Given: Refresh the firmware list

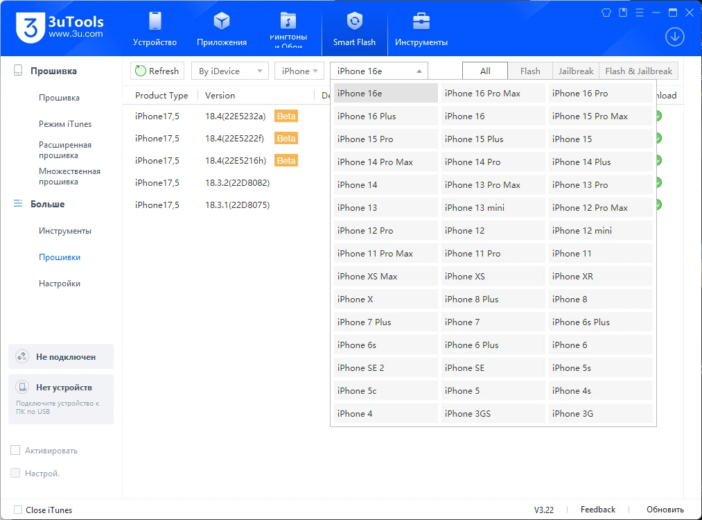Looking at the screenshot, I should [157, 71].
